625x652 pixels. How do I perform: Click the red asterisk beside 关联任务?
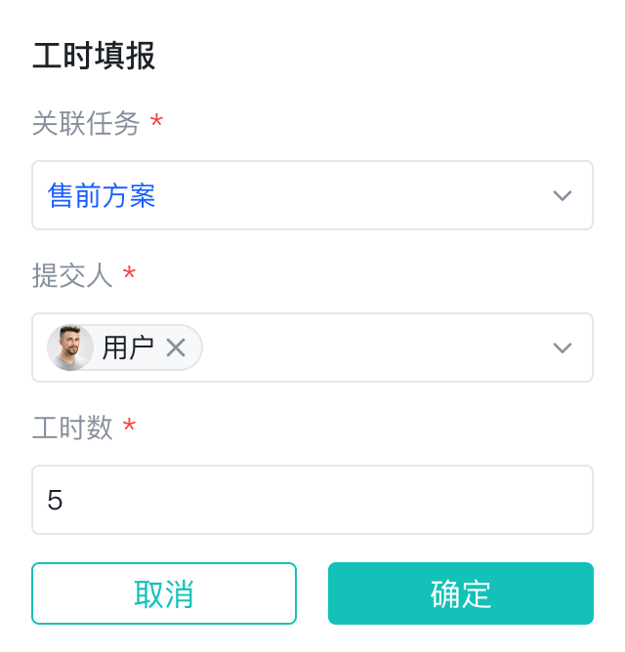click(156, 123)
